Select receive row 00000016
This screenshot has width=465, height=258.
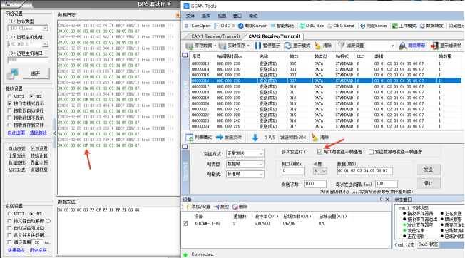pos(326,81)
